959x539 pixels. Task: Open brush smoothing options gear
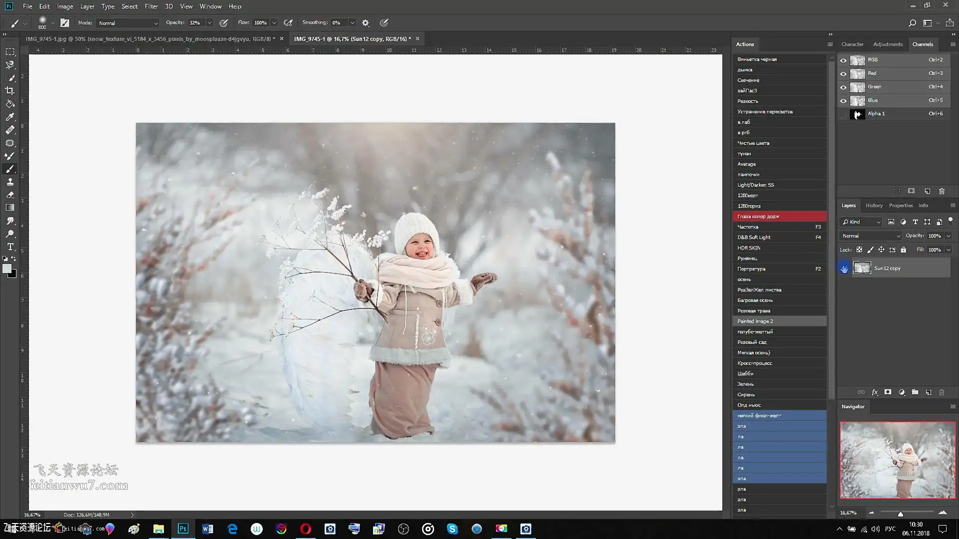pos(366,23)
